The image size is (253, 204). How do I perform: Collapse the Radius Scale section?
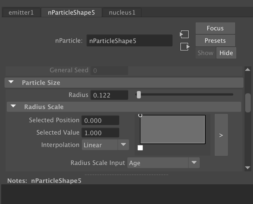click(13, 106)
